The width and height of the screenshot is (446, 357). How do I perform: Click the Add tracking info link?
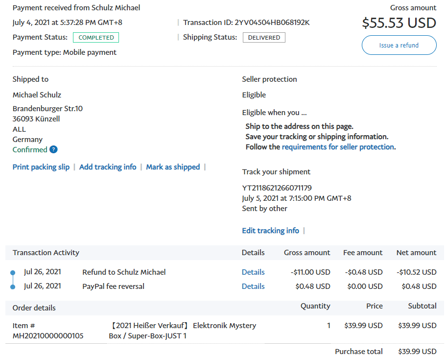(108, 167)
